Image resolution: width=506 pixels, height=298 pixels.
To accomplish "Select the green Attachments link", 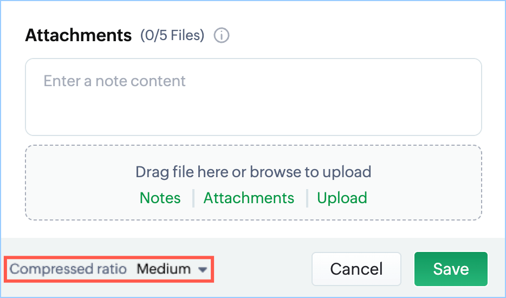I will [249, 198].
